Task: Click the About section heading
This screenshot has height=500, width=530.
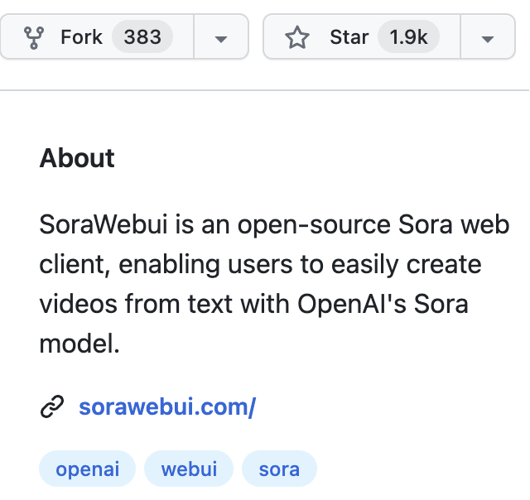Action: tap(77, 158)
